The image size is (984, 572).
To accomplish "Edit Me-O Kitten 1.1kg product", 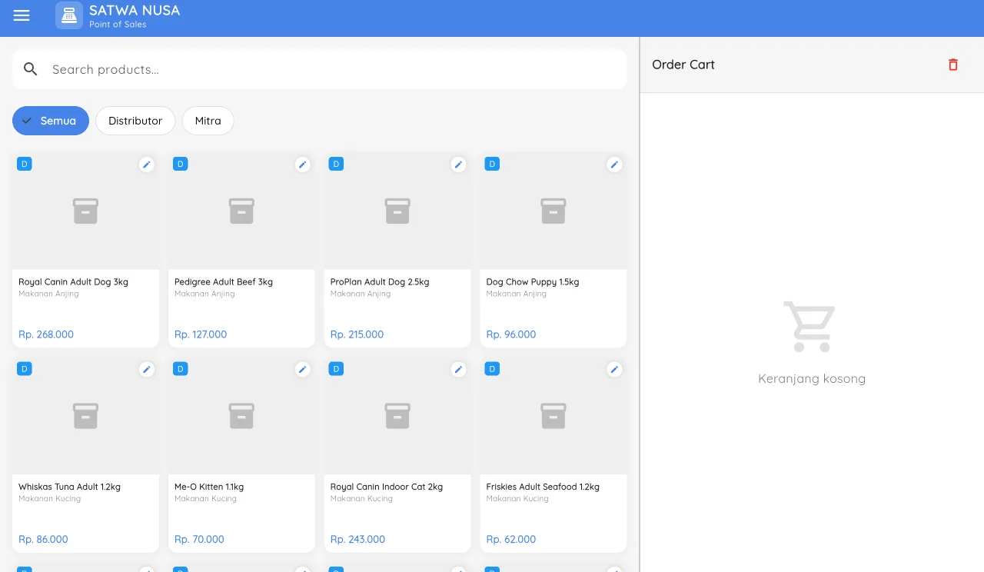I will click(303, 370).
